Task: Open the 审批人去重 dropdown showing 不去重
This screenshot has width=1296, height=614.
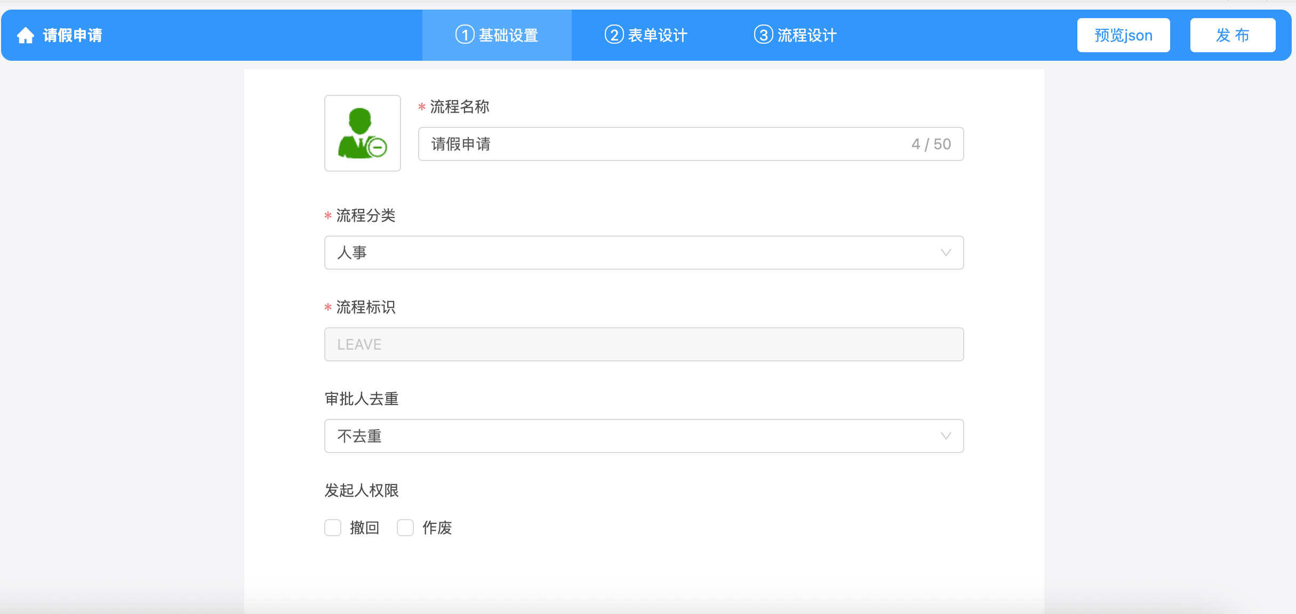Action: tap(644, 436)
